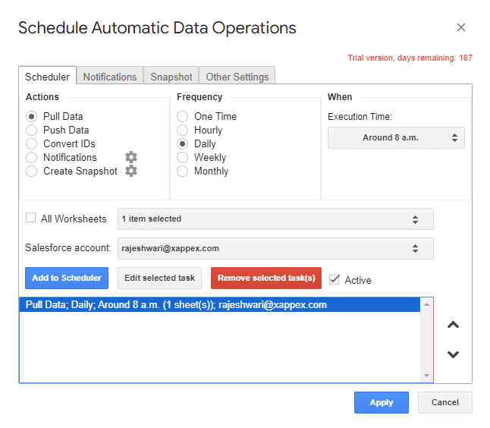Open the Execution Time dropdown
490x428 pixels.
(396, 138)
